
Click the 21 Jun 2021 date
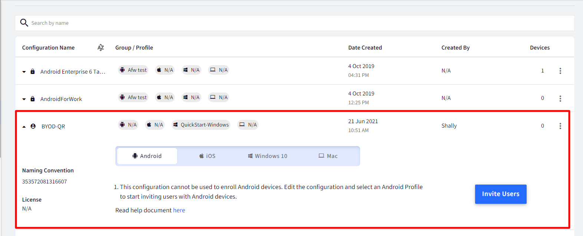pos(363,121)
